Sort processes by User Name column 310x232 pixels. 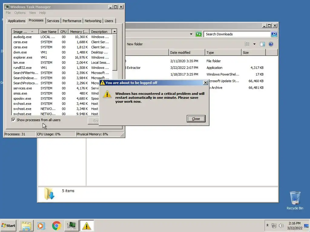48,31
